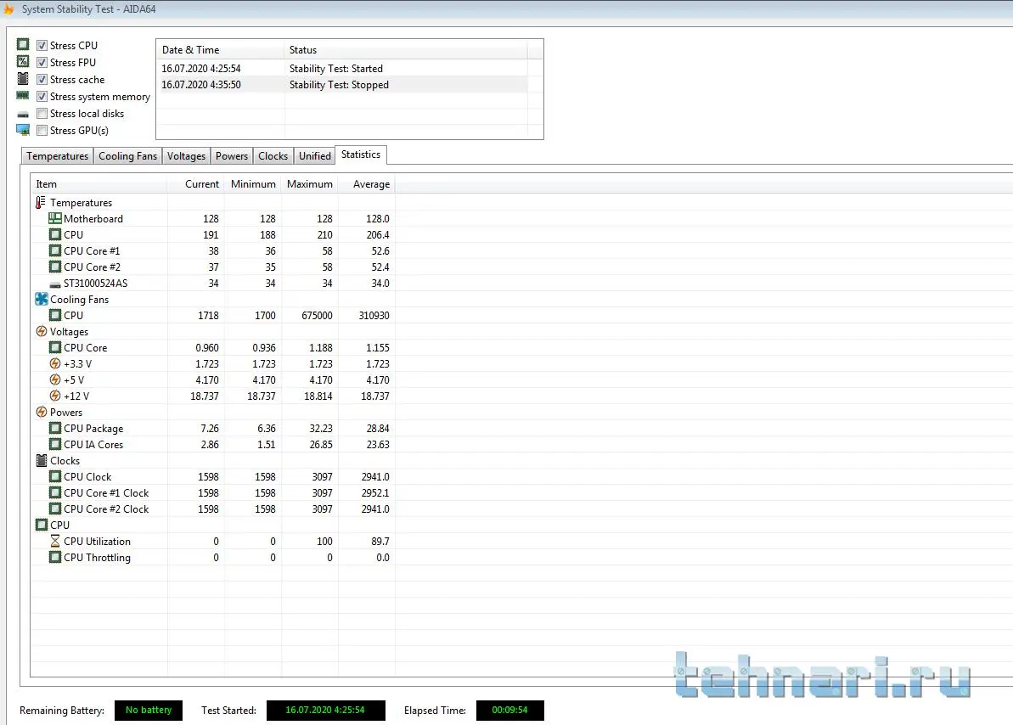Click the Voltages group lightning icon

[x=42, y=332]
